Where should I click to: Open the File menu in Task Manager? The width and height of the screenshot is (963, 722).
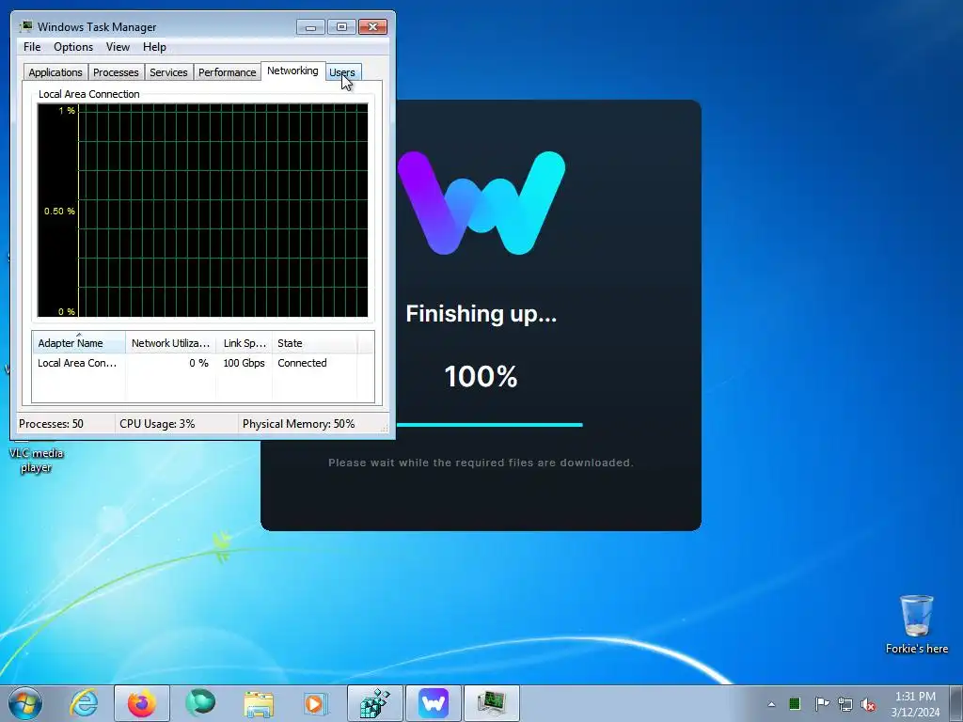coord(32,47)
